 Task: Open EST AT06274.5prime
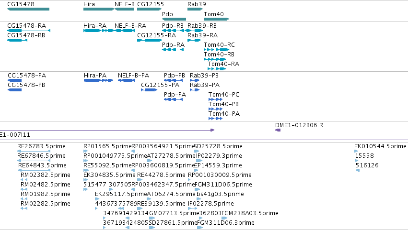(x=171, y=194)
